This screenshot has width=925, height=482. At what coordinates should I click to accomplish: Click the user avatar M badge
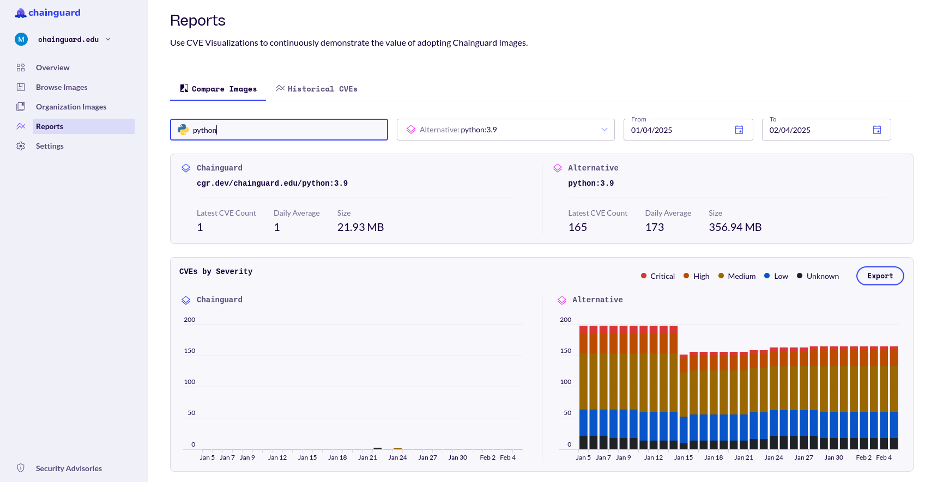[21, 39]
